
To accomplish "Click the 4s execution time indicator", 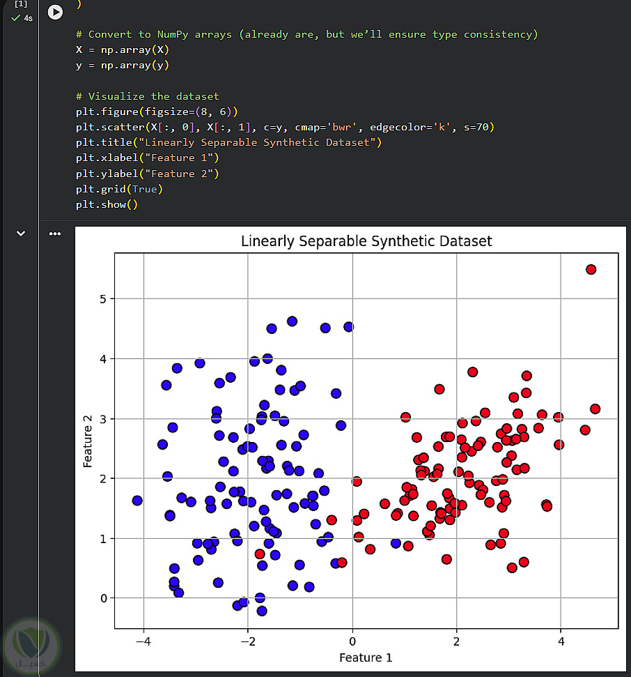I will tap(28, 18).
